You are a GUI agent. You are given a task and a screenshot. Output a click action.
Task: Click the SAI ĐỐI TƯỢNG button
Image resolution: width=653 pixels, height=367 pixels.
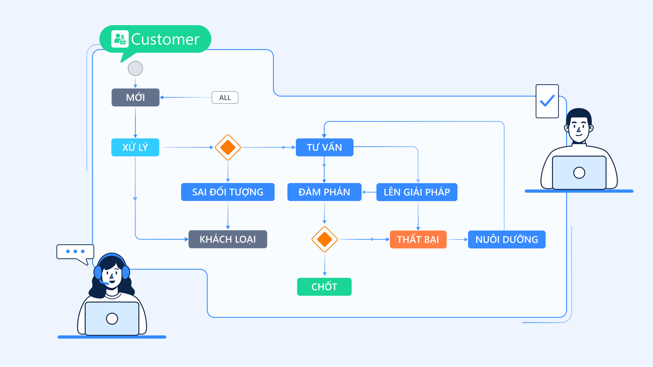(228, 192)
